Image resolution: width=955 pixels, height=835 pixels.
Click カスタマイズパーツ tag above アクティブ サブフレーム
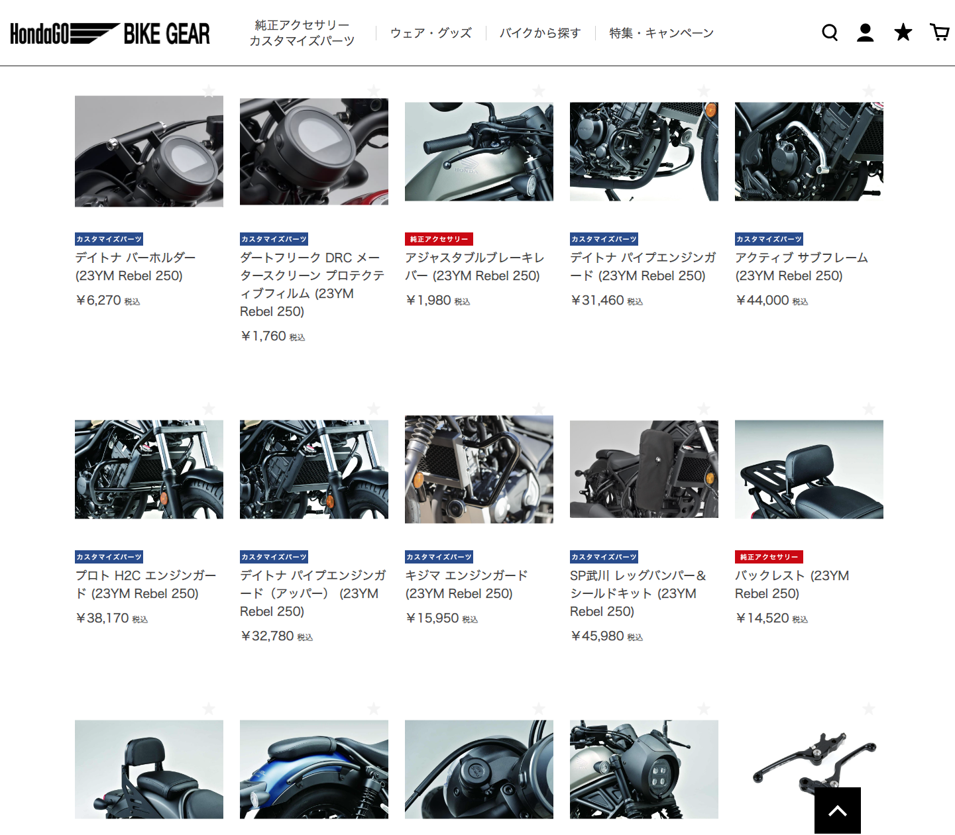tap(769, 239)
